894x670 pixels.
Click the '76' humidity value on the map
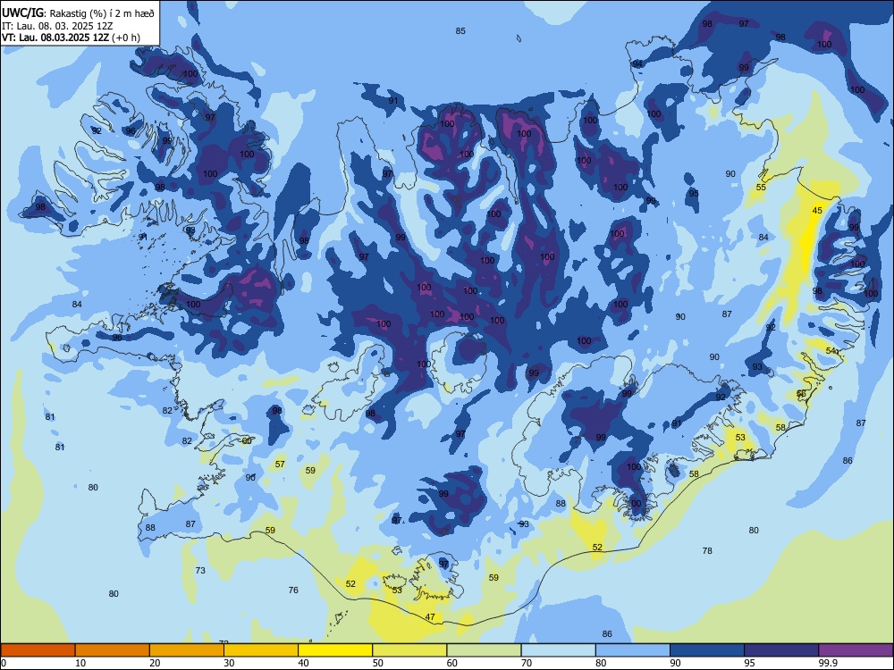(x=293, y=590)
